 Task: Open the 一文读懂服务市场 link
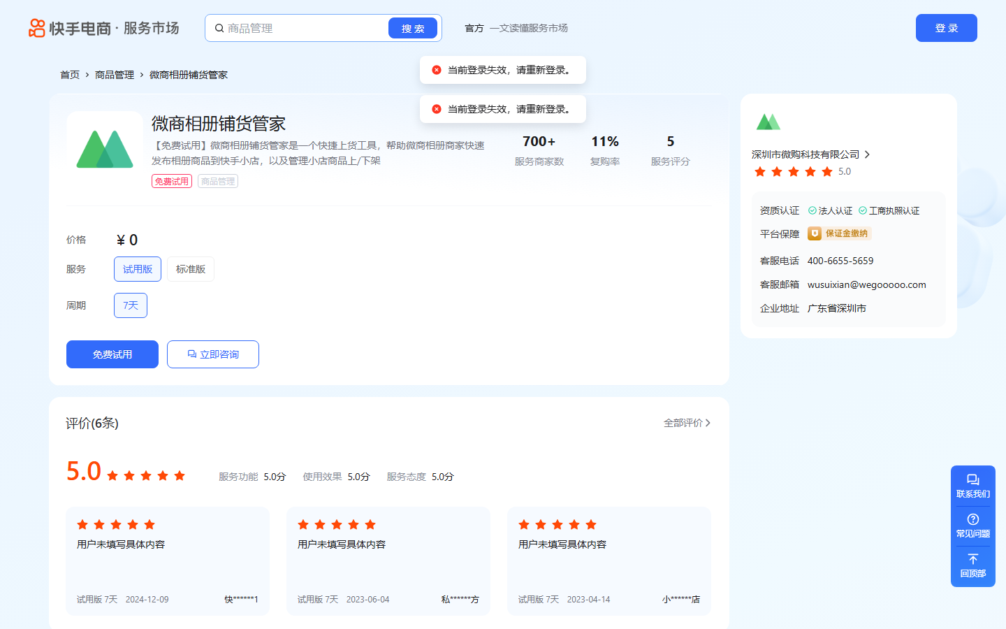coord(529,28)
